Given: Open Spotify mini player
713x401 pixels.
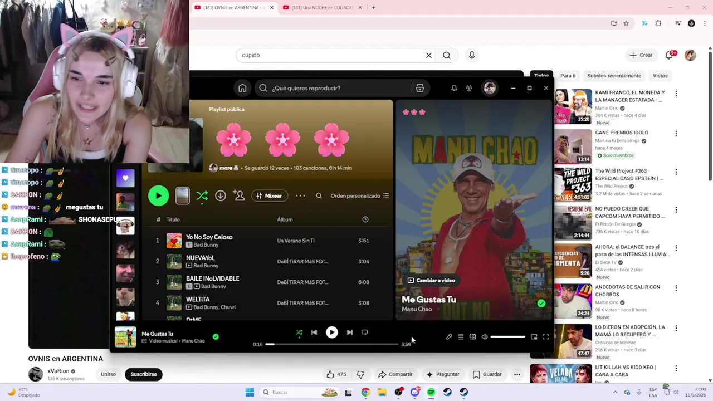Looking at the screenshot, I should pos(534,337).
